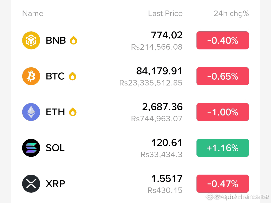Sort by 24h chg% column header
The height and width of the screenshot is (203, 271).
(x=231, y=14)
